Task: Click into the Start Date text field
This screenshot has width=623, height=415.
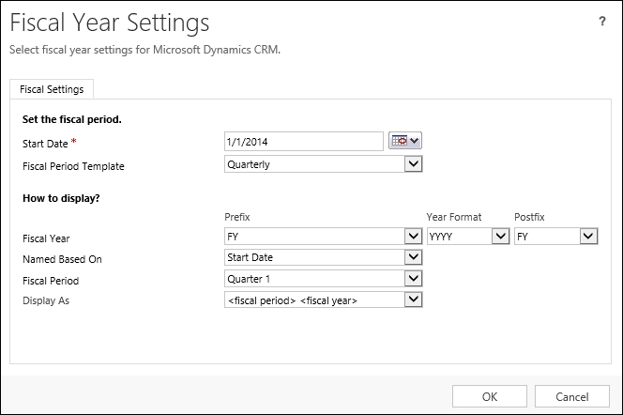Action: (304, 142)
